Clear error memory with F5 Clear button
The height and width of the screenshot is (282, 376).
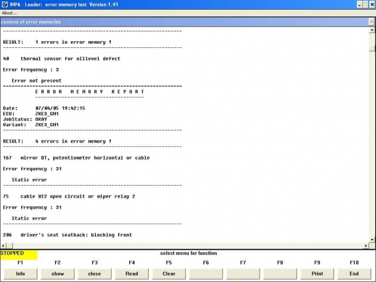(x=169, y=274)
